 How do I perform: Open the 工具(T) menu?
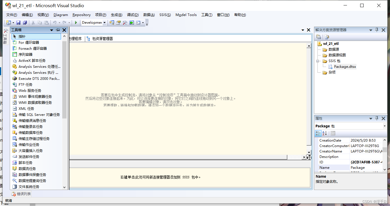point(207,15)
